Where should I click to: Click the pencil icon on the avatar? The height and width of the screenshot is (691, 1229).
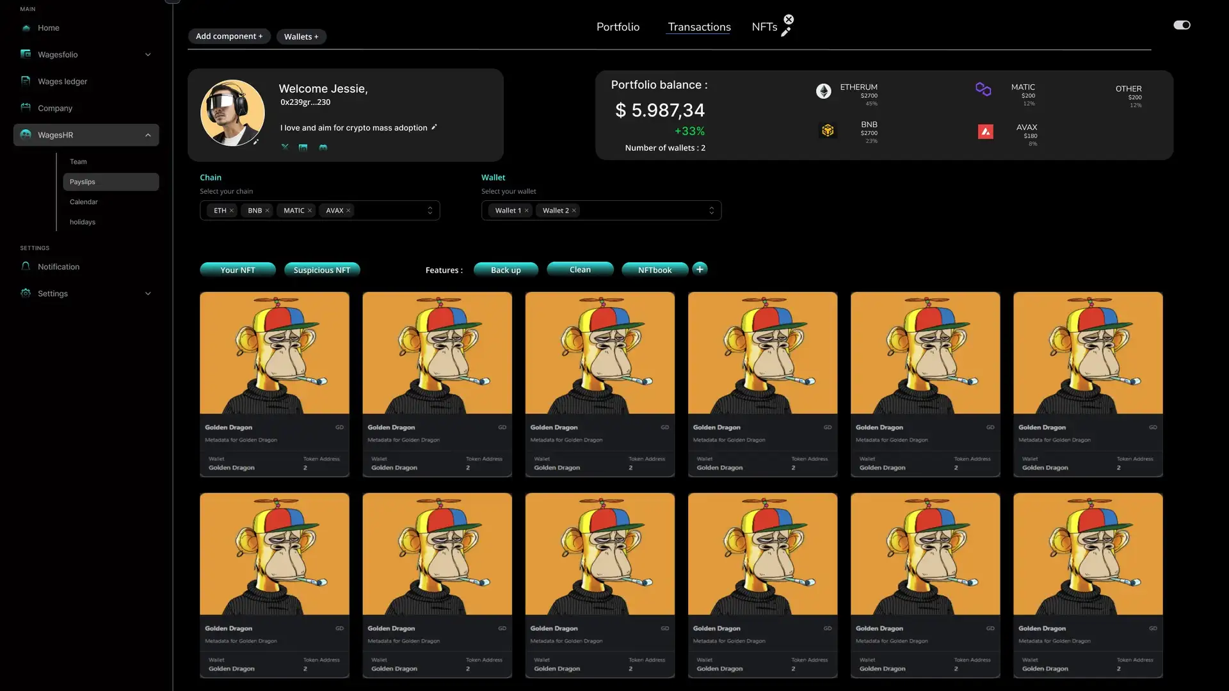point(255,142)
